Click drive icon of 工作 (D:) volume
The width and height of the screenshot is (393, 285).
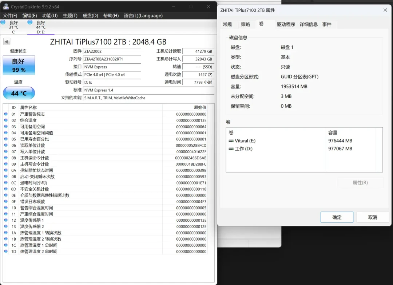click(x=231, y=149)
